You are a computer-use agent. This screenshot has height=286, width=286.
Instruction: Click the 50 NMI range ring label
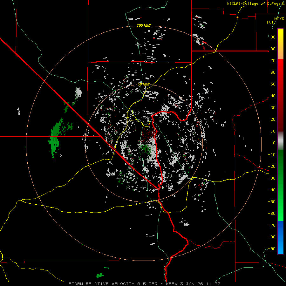pyautogui.click(x=144, y=84)
